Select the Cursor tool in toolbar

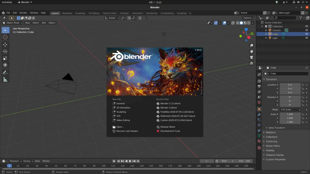click(x=5, y=37)
